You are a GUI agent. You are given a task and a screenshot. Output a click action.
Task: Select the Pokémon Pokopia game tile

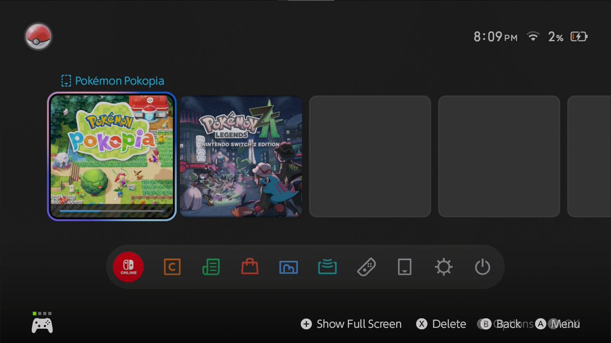click(x=112, y=156)
